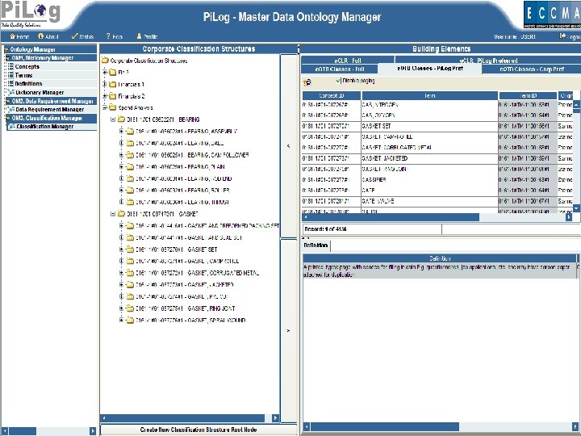Screen dimensions: 581x436
Task: Open Definitions in the sidebar
Action: [x=28, y=84]
